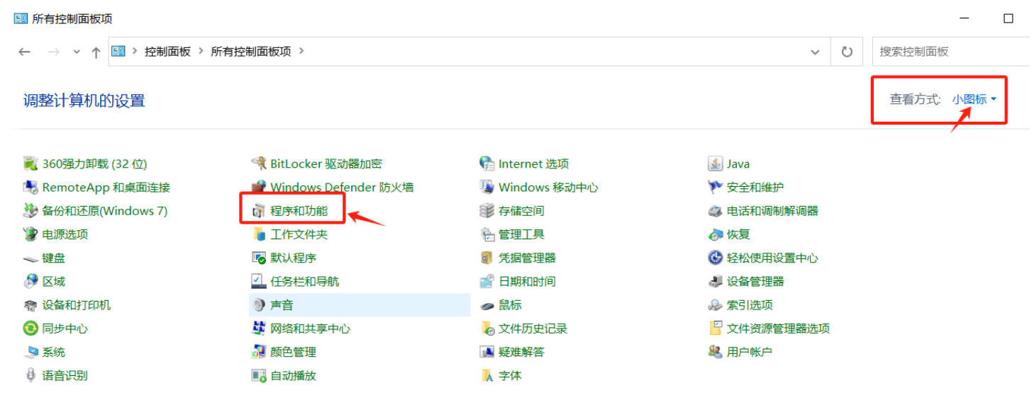Viewport: 1034px width, 412px height.
Task: Click the refresh button beside address bar
Action: coord(846,52)
